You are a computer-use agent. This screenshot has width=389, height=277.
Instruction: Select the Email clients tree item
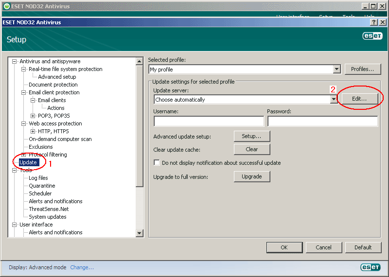[x=52, y=100]
